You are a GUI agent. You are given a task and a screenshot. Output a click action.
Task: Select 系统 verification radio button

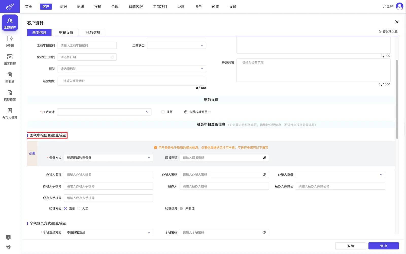click(65, 209)
